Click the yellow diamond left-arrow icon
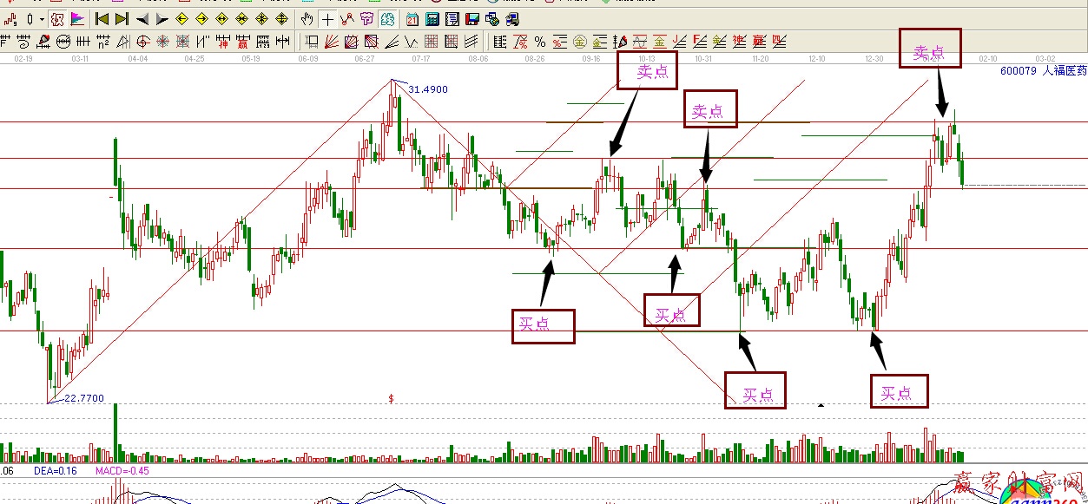1088x504 pixels. click(182, 18)
